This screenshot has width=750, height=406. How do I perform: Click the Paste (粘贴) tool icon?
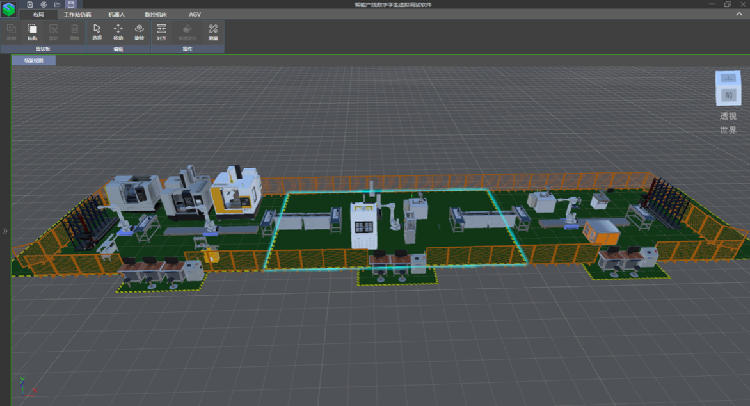click(32, 31)
